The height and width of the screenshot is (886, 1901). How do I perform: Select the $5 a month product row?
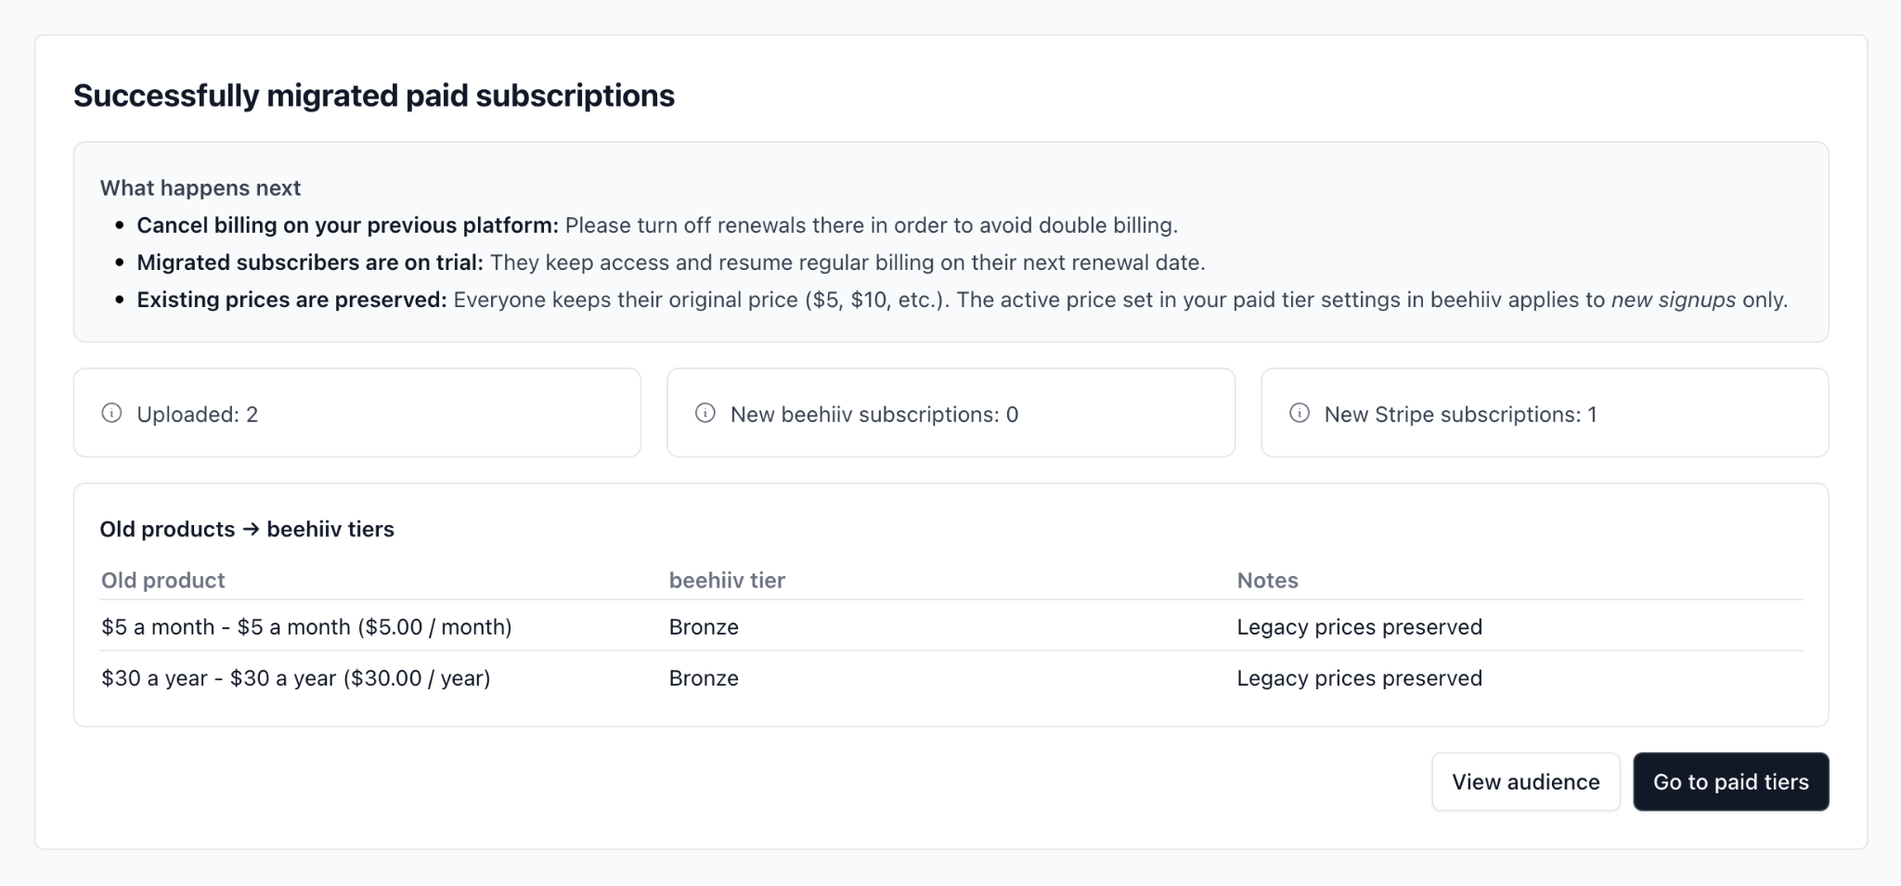(x=306, y=627)
